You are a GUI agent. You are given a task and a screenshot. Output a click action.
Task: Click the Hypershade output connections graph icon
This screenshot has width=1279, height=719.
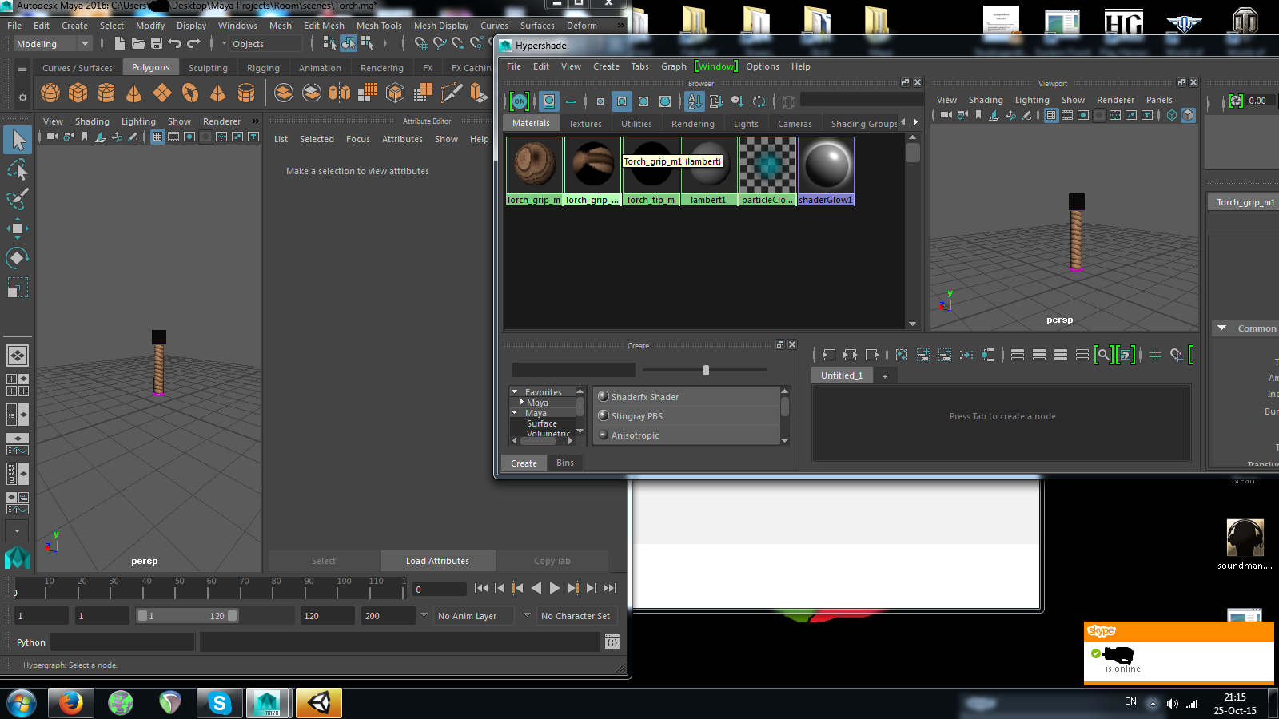pos(872,355)
